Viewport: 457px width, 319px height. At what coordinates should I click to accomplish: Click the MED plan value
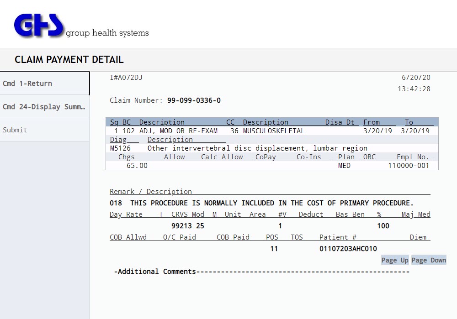tap(344, 166)
